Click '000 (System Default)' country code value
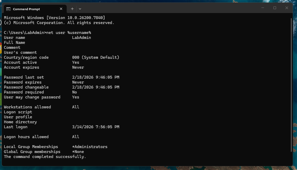This screenshot has height=170, width=297. pyautogui.click(x=96, y=57)
